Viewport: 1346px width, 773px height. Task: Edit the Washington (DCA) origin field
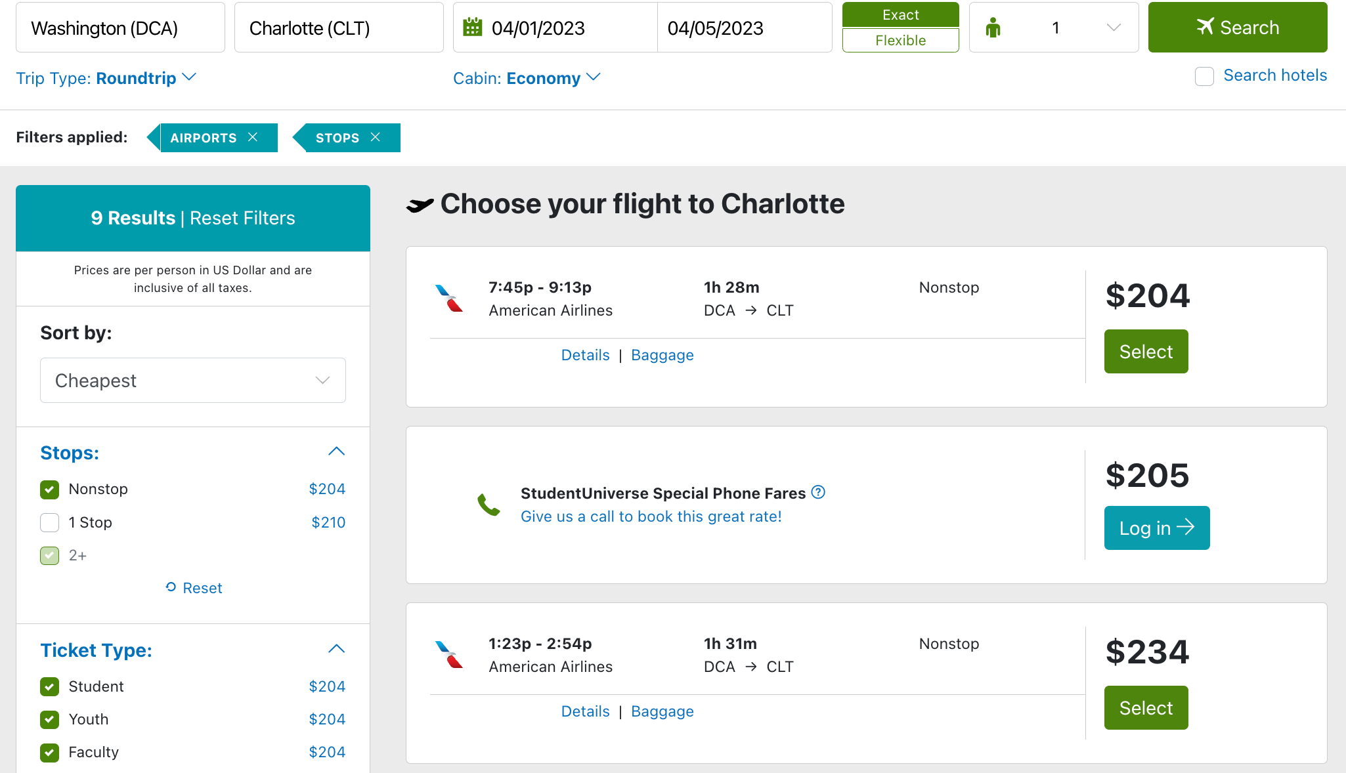click(120, 28)
